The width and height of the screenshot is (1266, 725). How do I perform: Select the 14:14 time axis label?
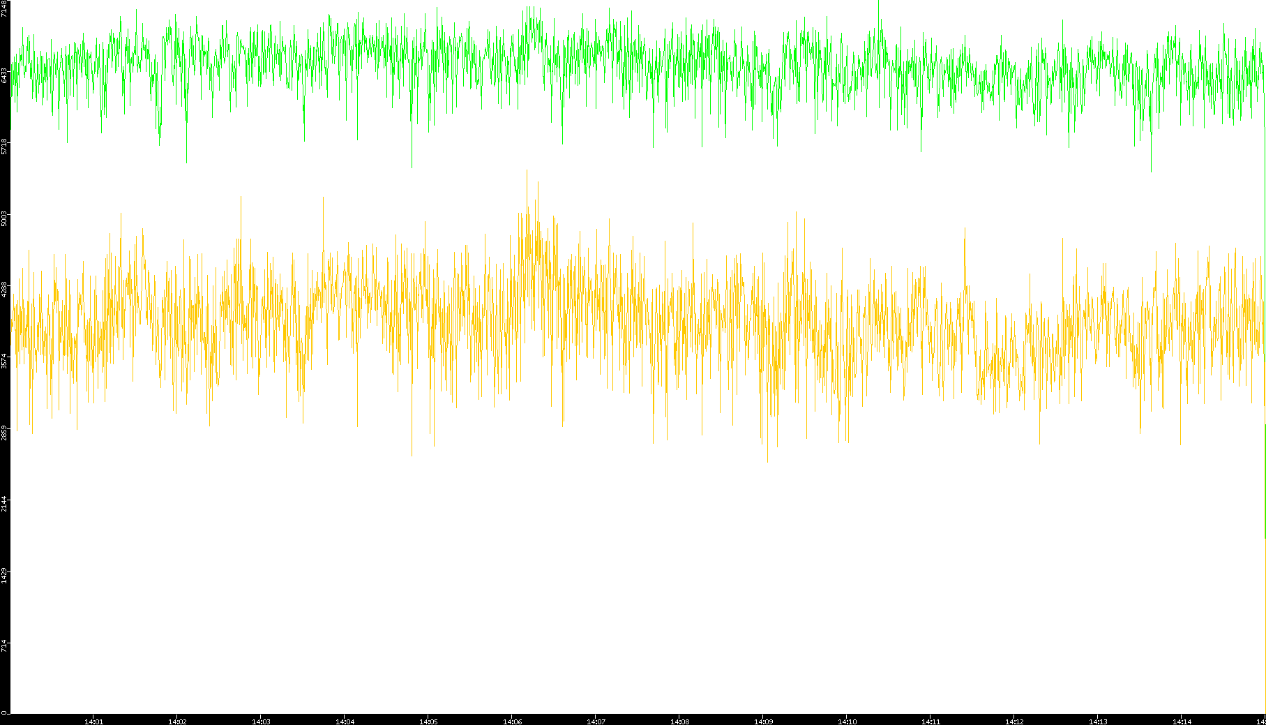[1182, 722]
